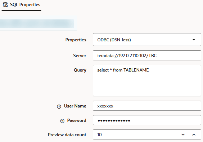The image size is (203, 142).
Task: Click the SQL Properties database icon
Action: coord(5,5)
